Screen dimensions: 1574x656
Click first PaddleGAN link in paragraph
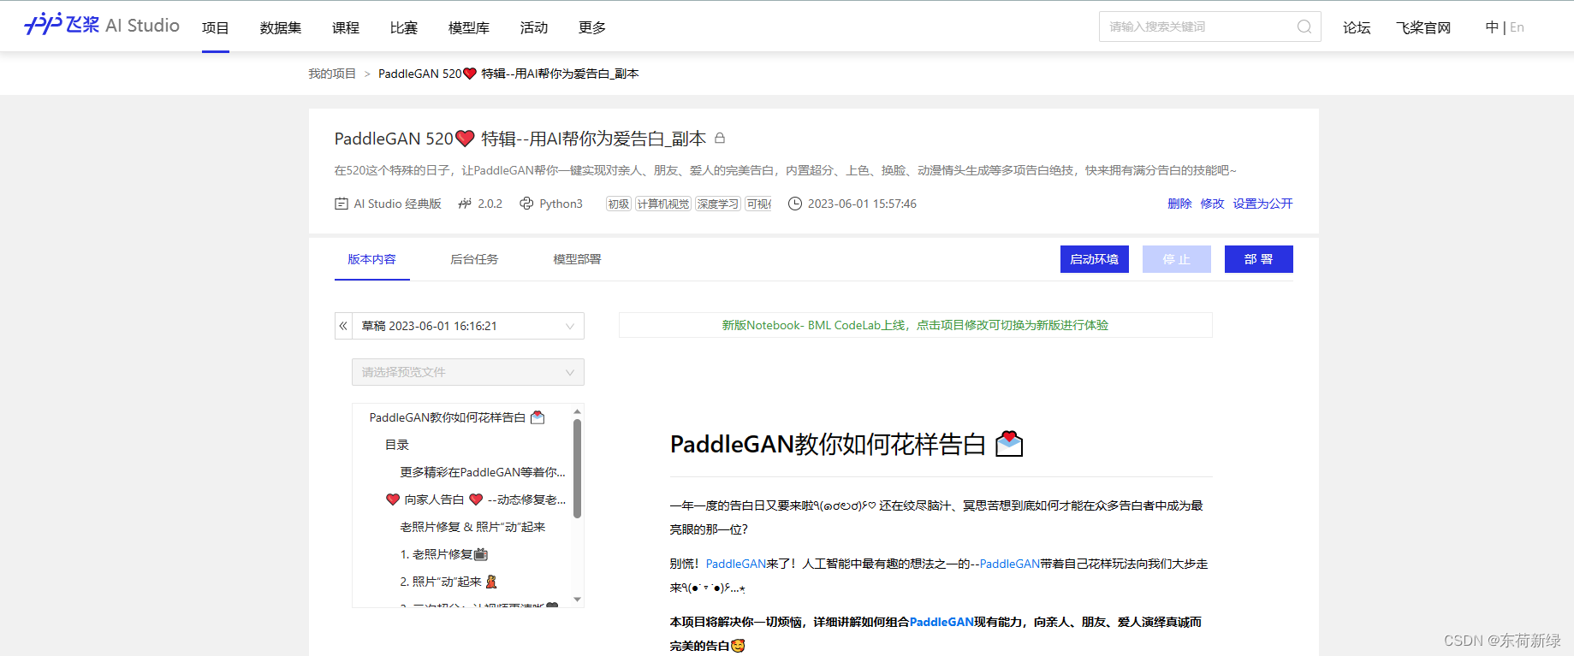pos(735,564)
